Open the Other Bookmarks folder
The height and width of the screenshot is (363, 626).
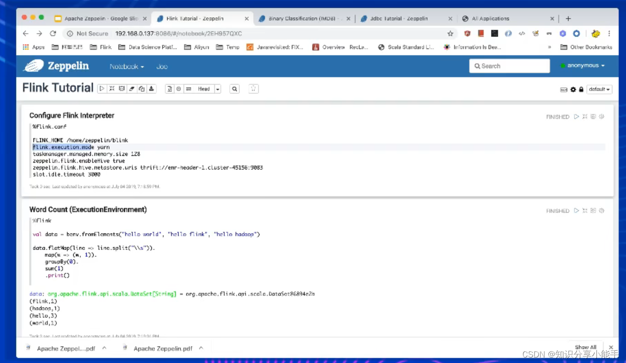click(x=585, y=47)
